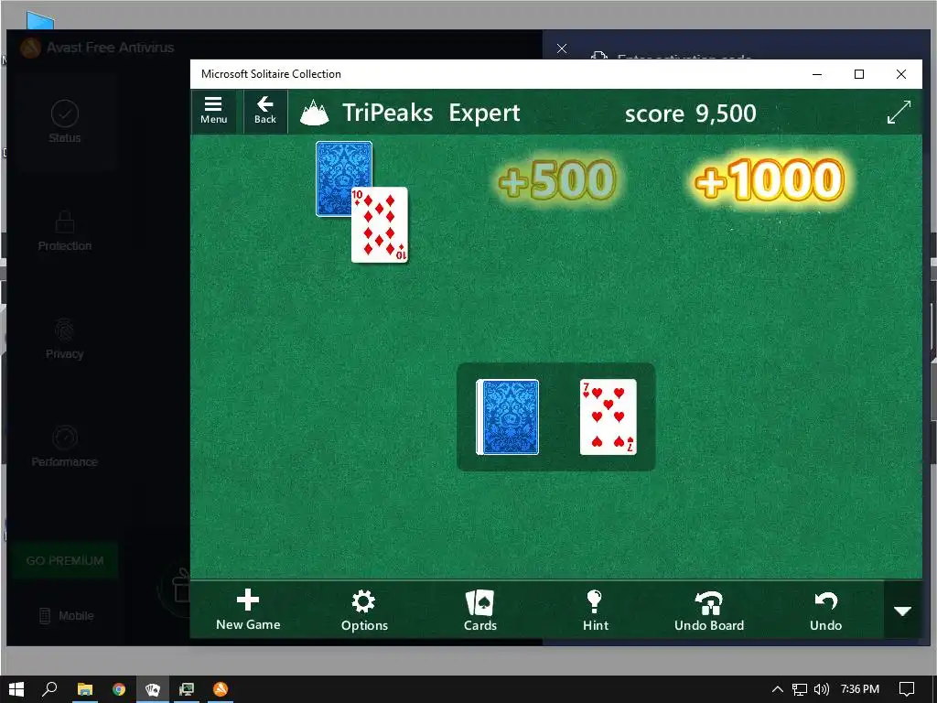
Task: Open File Explorer from the taskbar
Action: point(85,689)
